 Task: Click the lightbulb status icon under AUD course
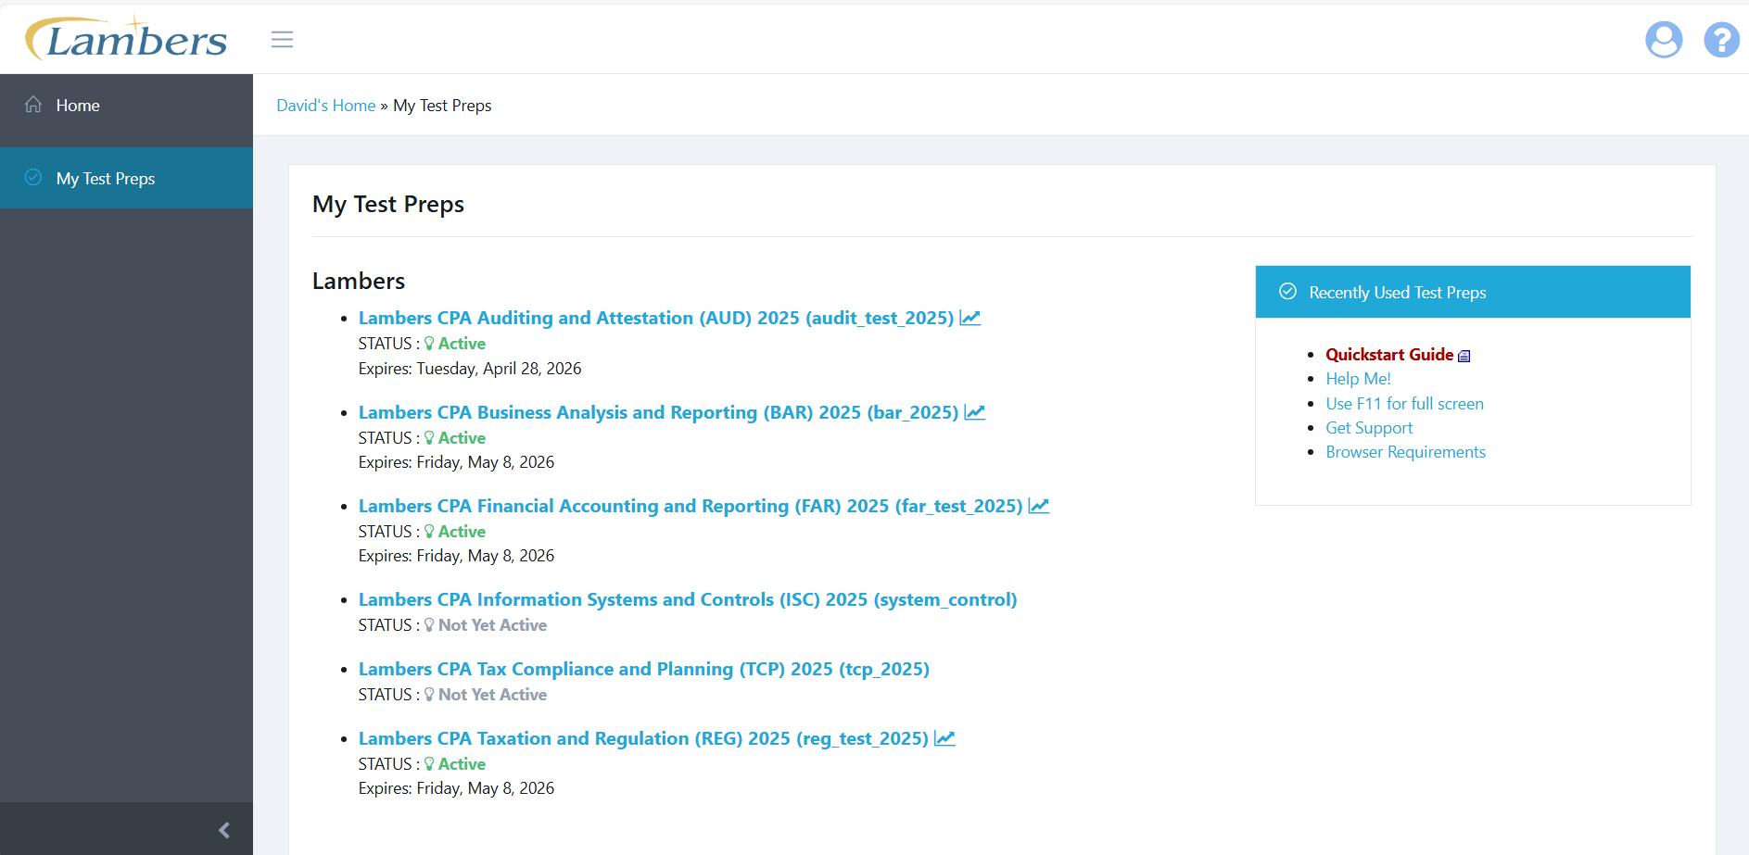[429, 344]
